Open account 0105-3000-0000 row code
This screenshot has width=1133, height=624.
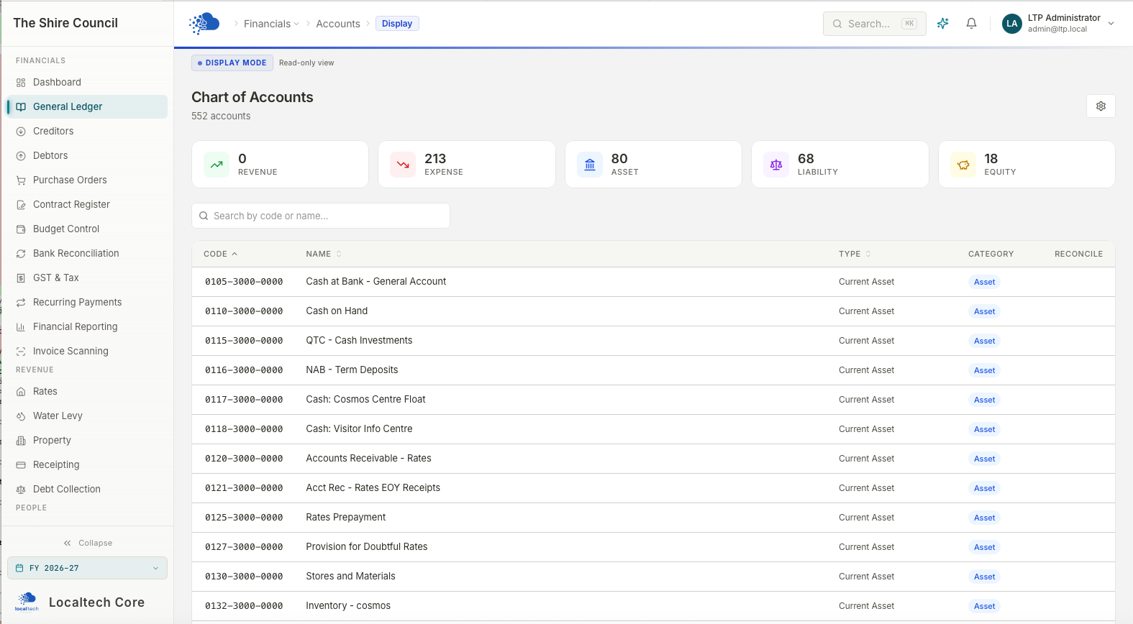point(244,282)
